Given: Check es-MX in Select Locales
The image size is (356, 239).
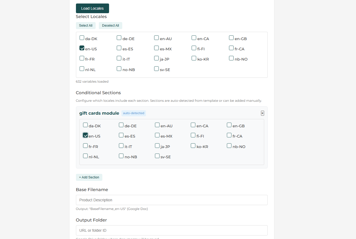Looking at the screenshot, I should [x=156, y=48].
